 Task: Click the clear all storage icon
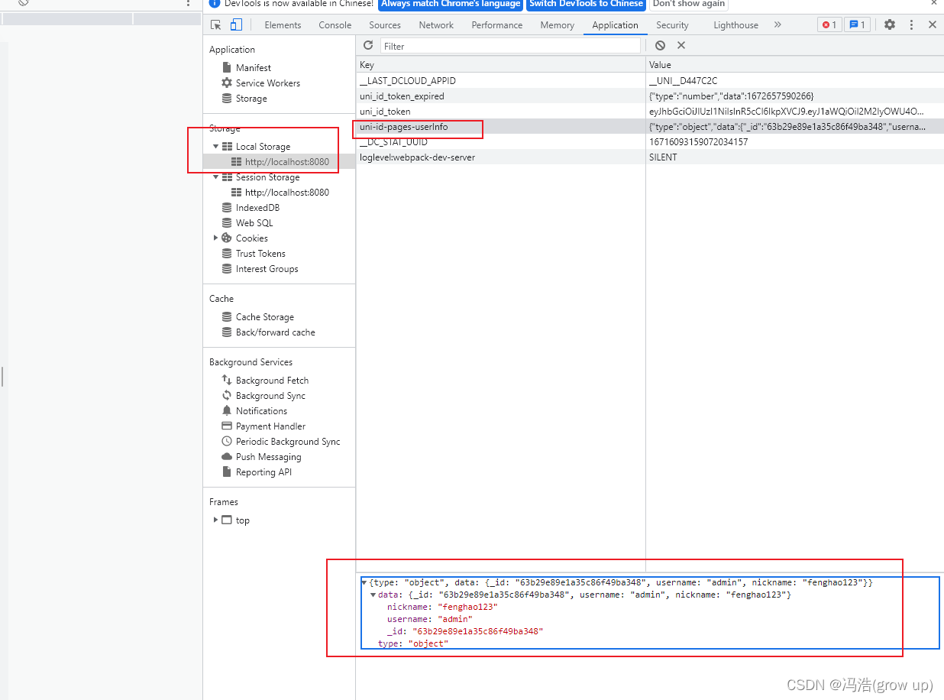click(x=659, y=45)
